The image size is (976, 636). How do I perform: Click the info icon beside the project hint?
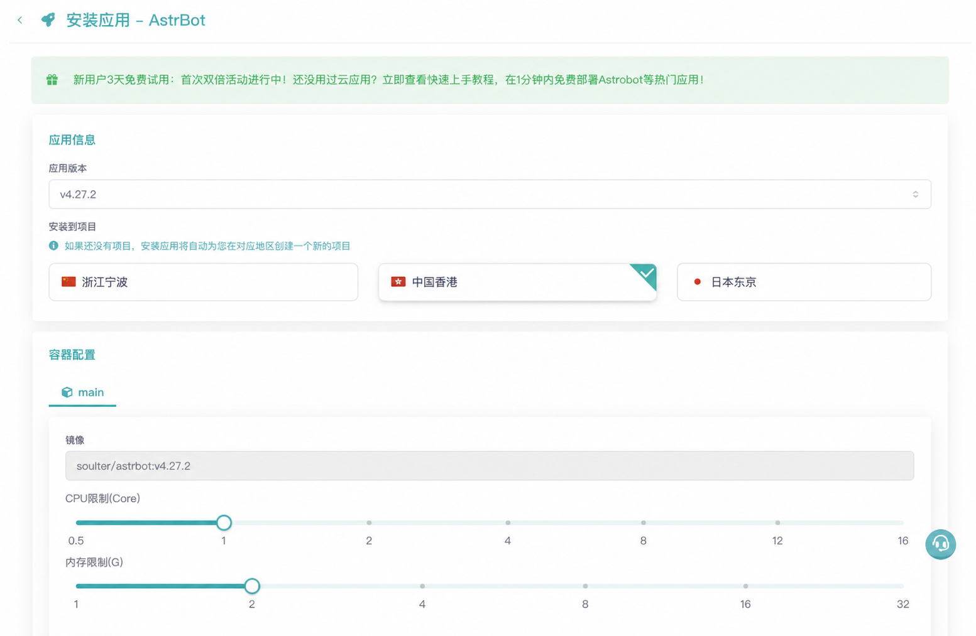pyautogui.click(x=53, y=245)
